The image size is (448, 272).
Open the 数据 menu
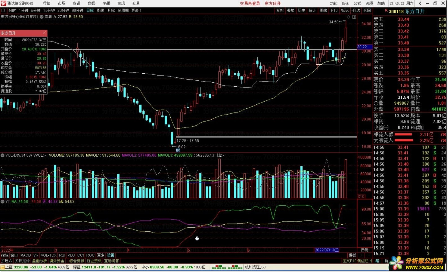pos(91,3)
